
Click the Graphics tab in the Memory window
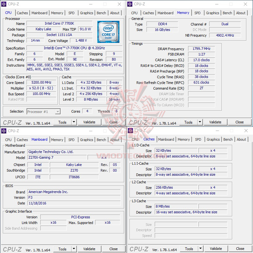(x=213, y=13)
